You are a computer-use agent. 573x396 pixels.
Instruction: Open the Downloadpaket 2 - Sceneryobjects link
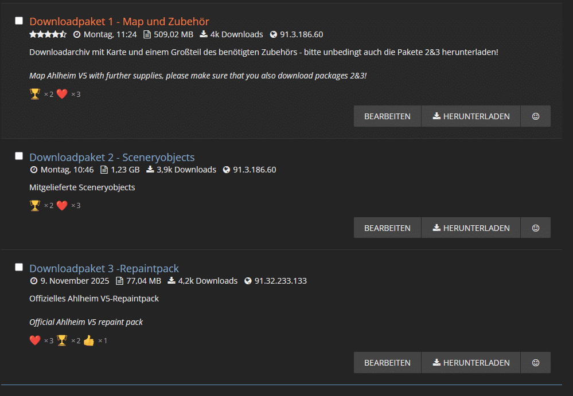coord(112,157)
